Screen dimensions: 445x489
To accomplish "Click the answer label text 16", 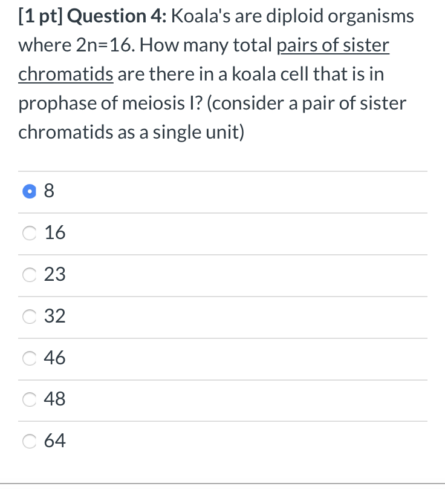I will [55, 232].
